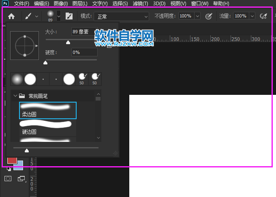Open the 文件(F) menu
The image size is (276, 197).
(x=21, y=4)
